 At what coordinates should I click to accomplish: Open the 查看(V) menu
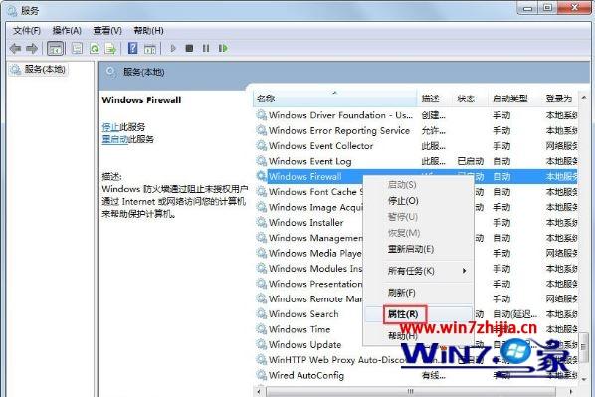pyautogui.click(x=107, y=31)
